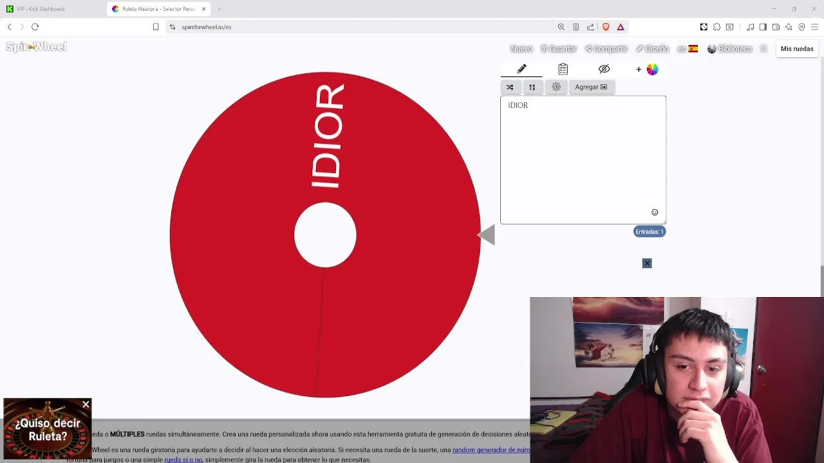Close the Quiso decir Ruleta popup
Image resolution: width=824 pixels, height=463 pixels.
coord(86,404)
